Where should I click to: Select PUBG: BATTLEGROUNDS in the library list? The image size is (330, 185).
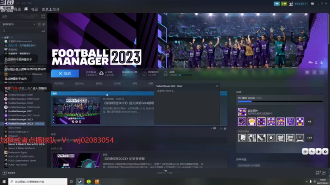tap(21, 157)
